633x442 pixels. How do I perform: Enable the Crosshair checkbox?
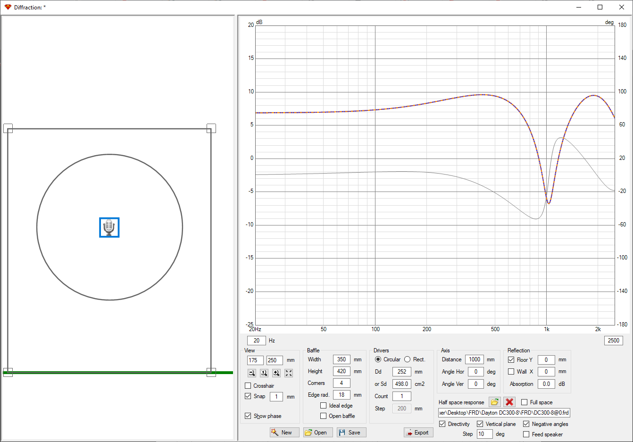[x=248, y=386]
